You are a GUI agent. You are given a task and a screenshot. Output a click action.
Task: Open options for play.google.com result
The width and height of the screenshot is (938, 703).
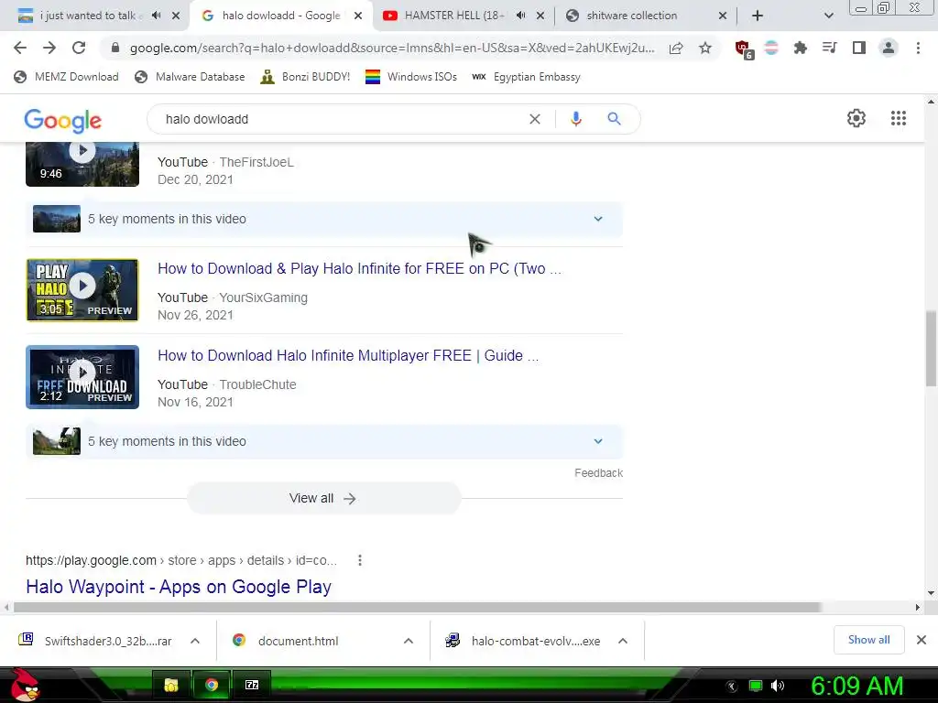point(359,560)
